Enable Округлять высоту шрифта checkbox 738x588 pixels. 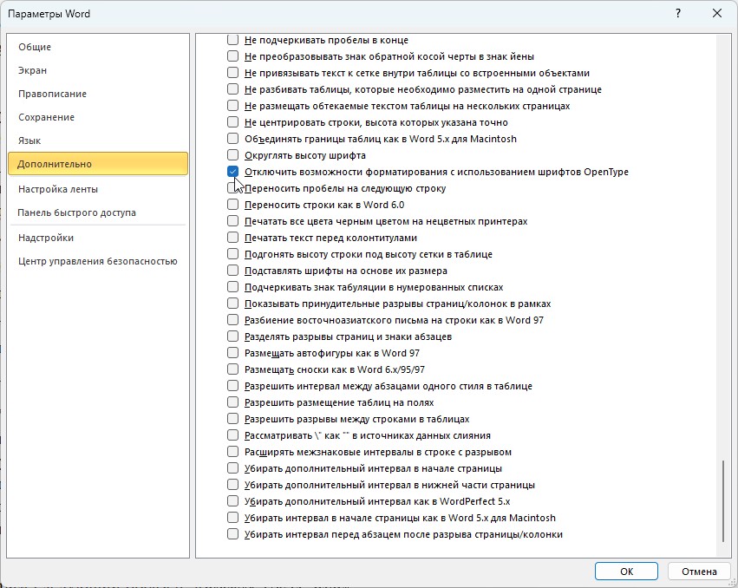232,155
